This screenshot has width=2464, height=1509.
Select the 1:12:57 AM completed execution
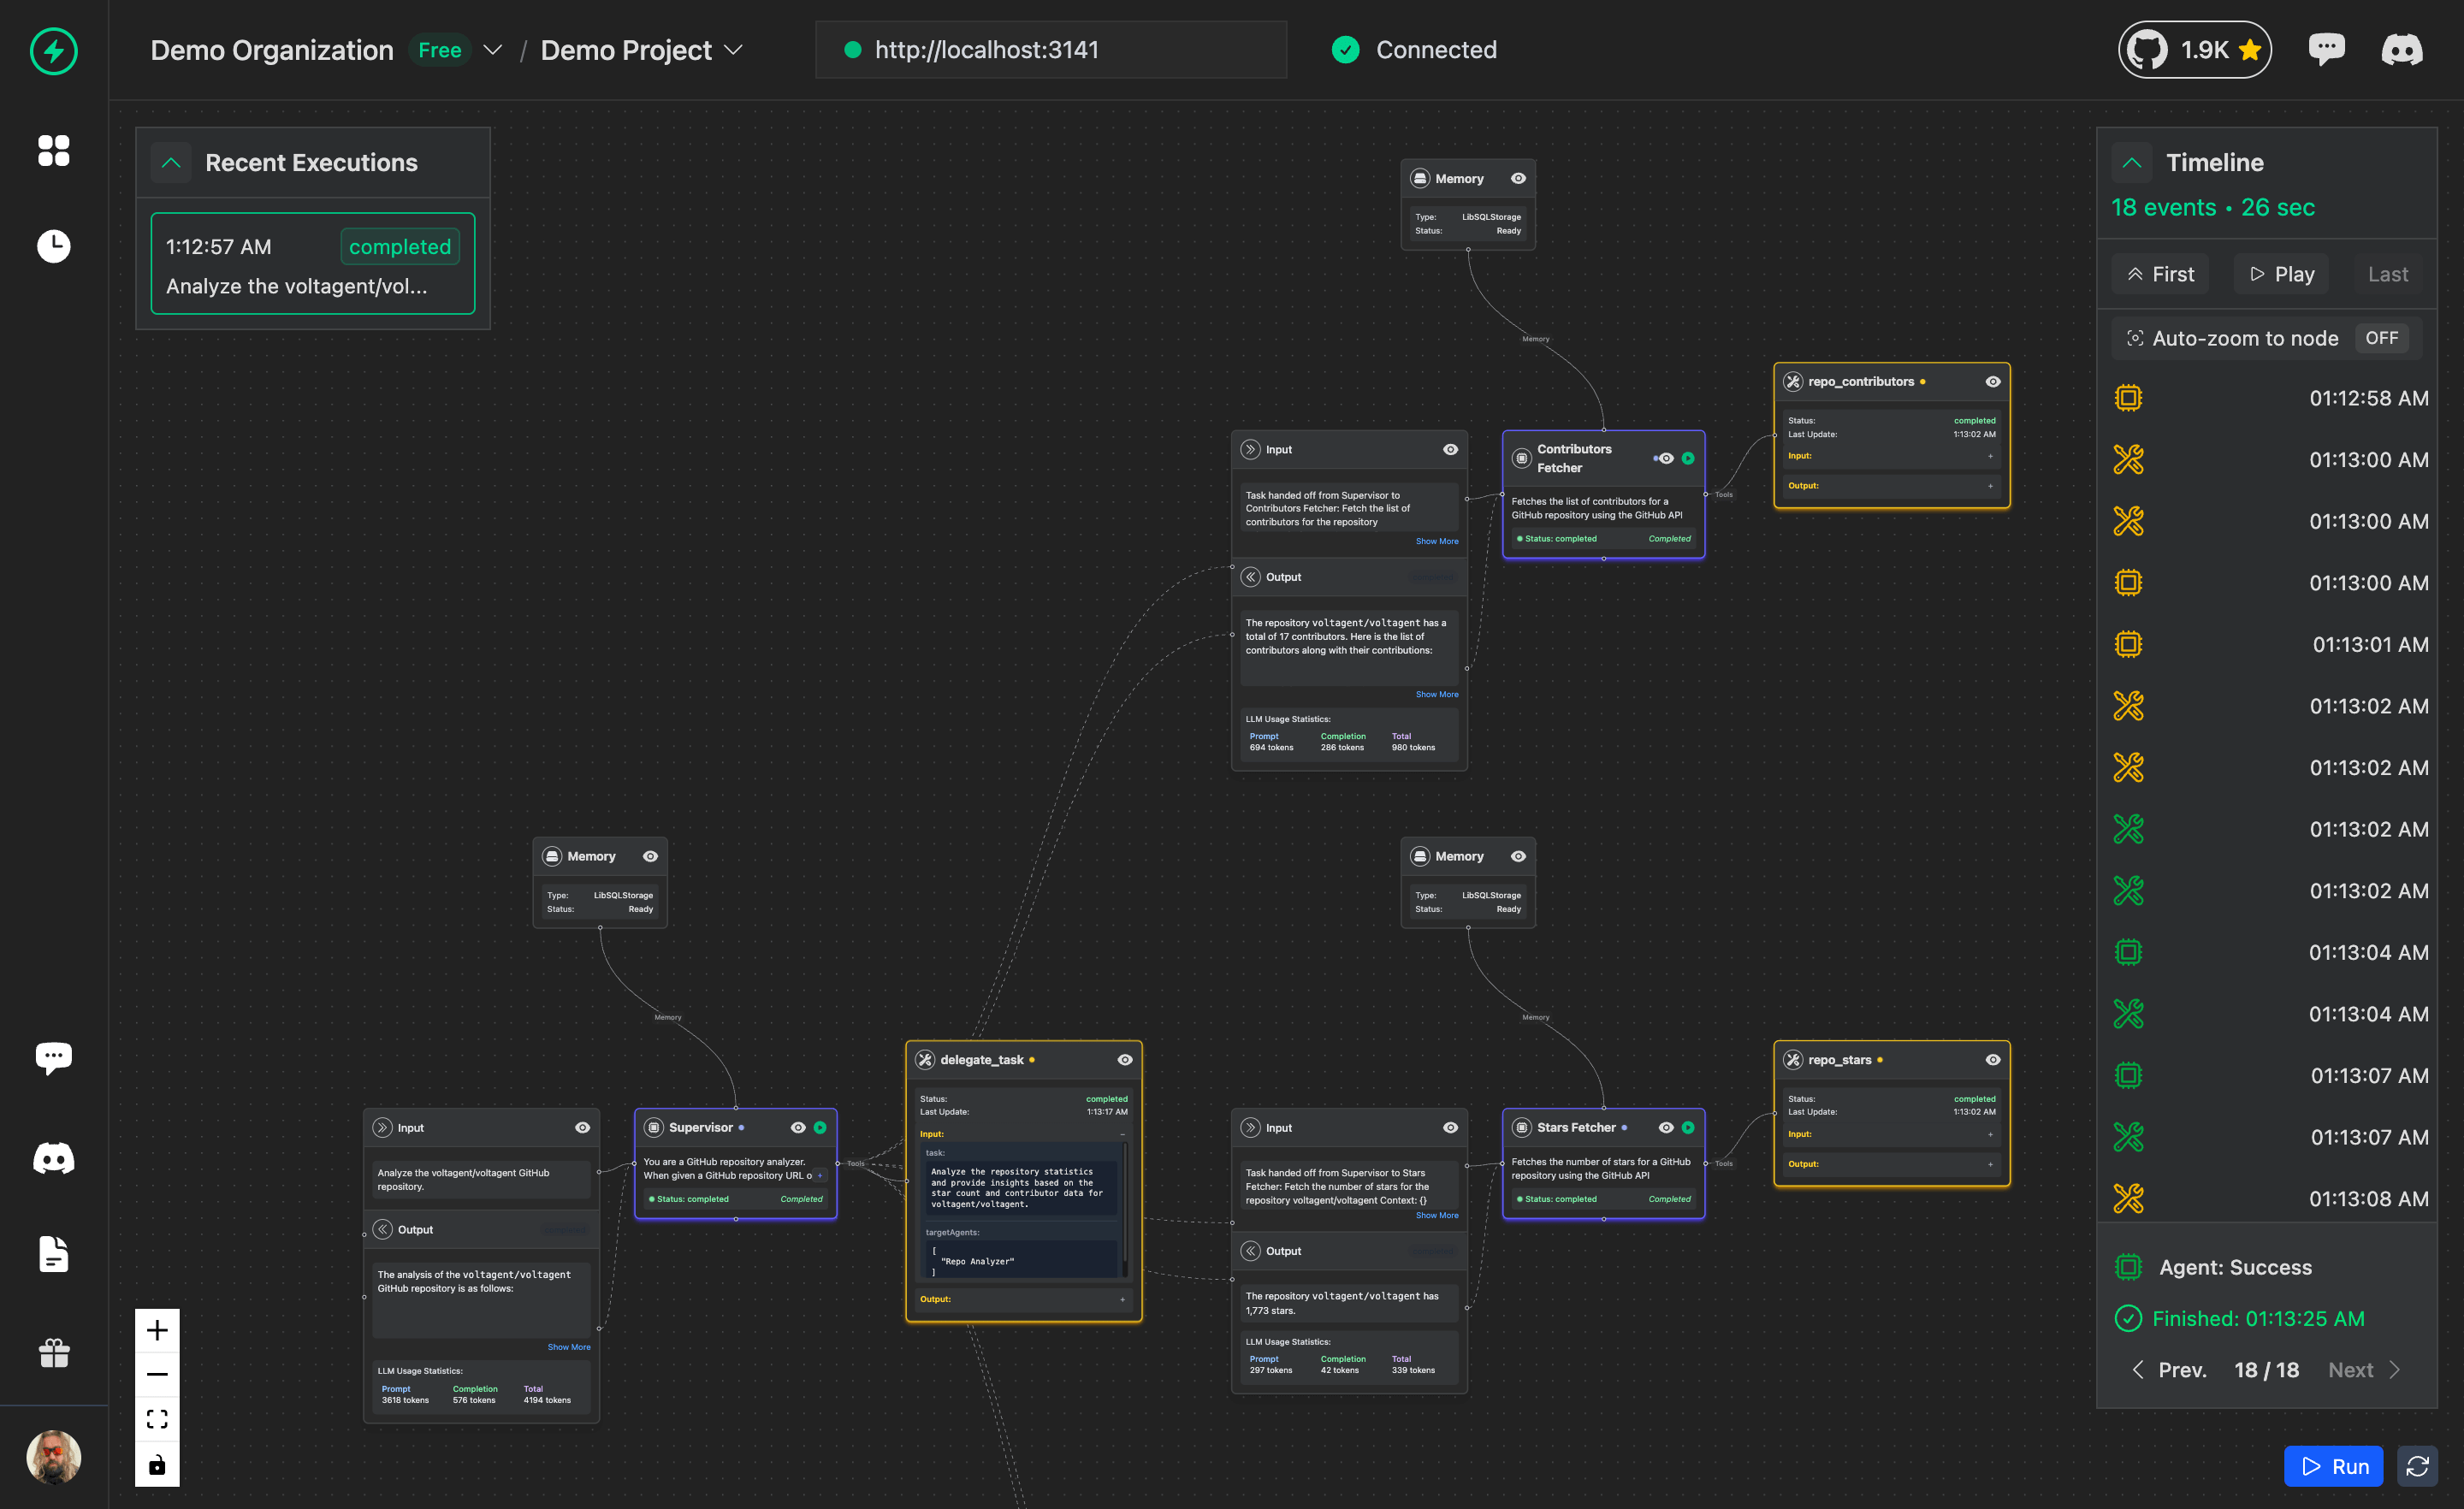[313, 264]
